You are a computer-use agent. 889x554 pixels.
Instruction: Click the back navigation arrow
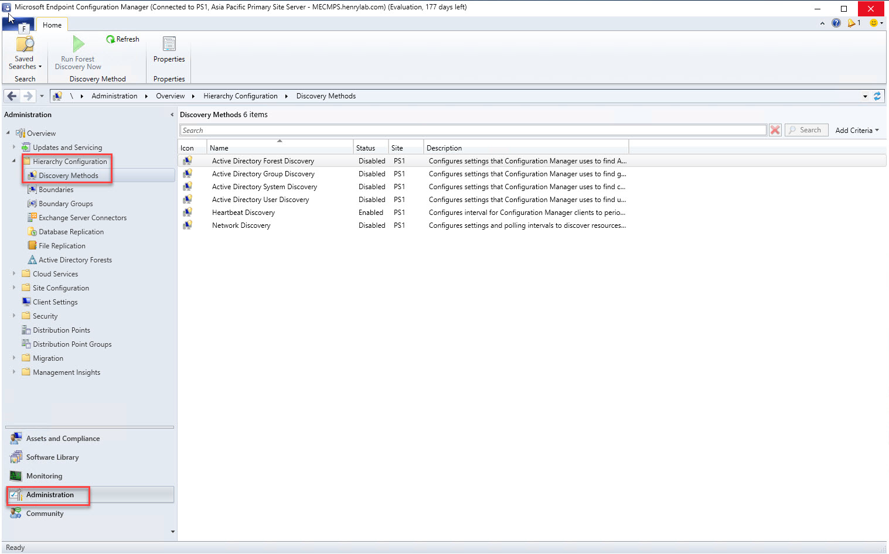click(x=12, y=96)
